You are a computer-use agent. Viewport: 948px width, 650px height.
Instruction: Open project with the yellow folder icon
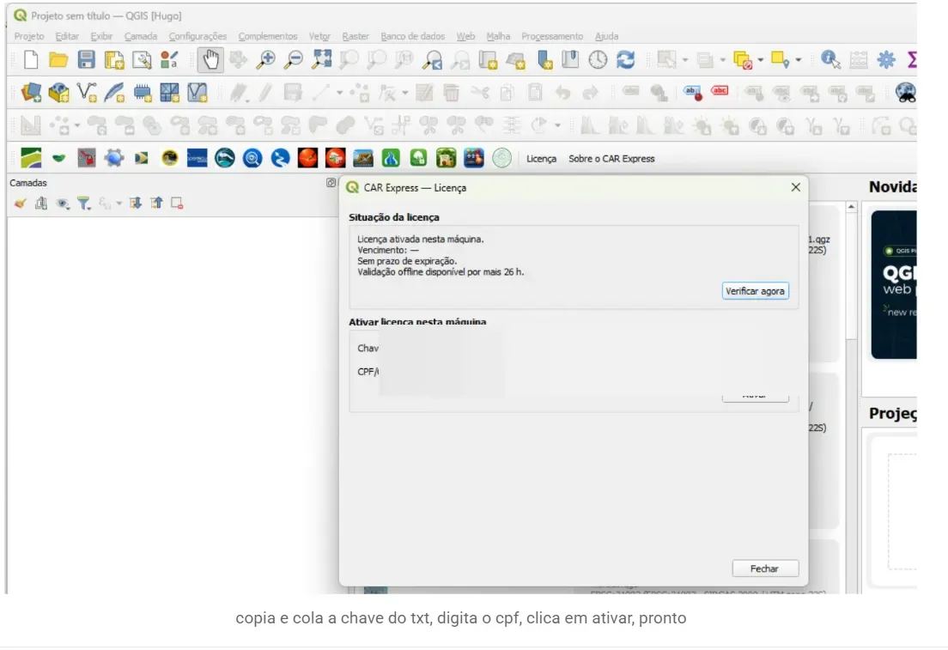58,60
